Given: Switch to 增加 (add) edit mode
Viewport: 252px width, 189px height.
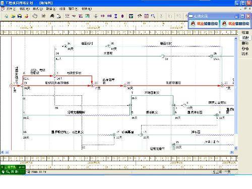Looking at the screenshot, I should 245,32.
